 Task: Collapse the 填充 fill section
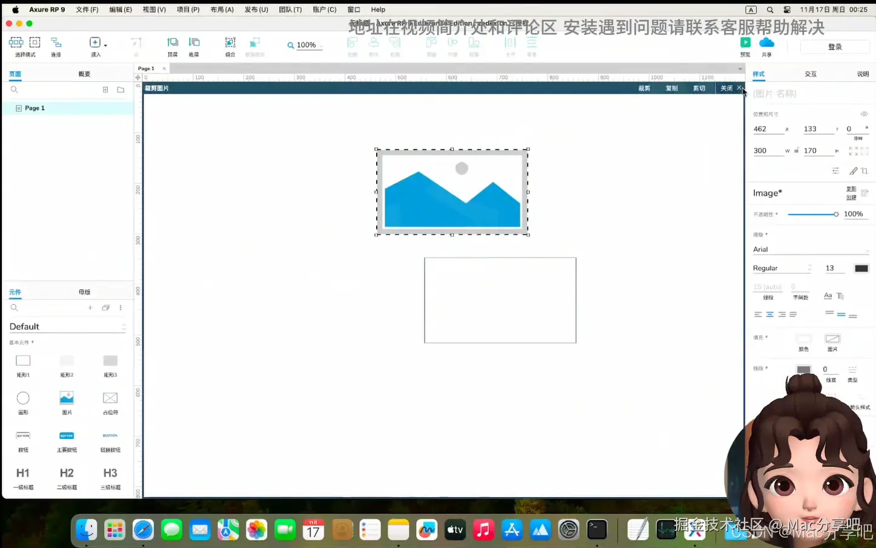click(x=760, y=338)
